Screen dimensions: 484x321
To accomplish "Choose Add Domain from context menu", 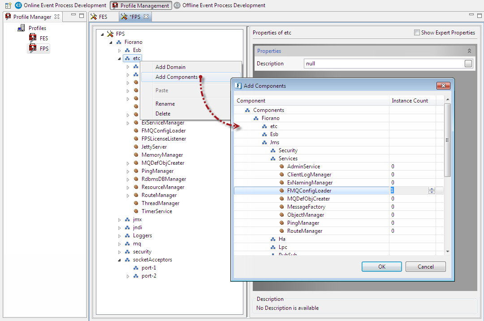I will tap(170, 67).
